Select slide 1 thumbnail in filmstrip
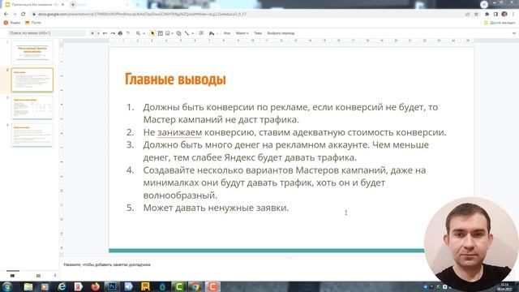This screenshot has width=519, height=292. pyautogui.click(x=32, y=52)
